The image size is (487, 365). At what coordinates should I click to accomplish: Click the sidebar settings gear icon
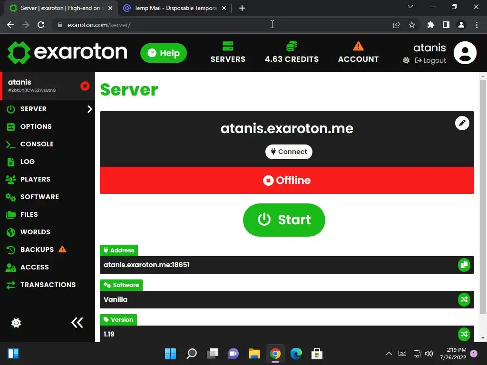(16, 323)
